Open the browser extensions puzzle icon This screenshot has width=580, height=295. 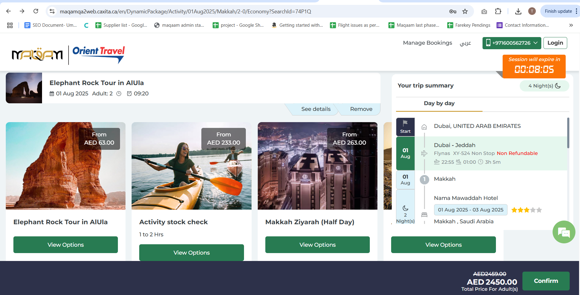498,12
